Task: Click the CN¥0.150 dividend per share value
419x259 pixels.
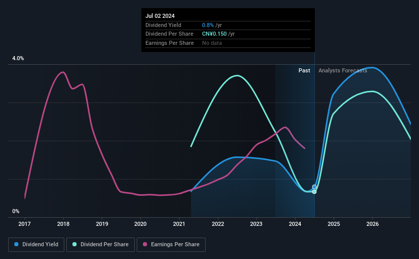Action: 214,34
